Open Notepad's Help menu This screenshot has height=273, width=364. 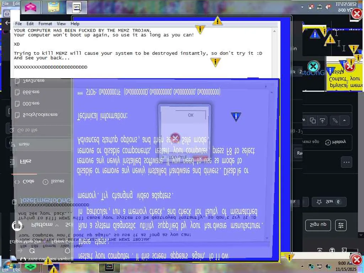[75, 24]
